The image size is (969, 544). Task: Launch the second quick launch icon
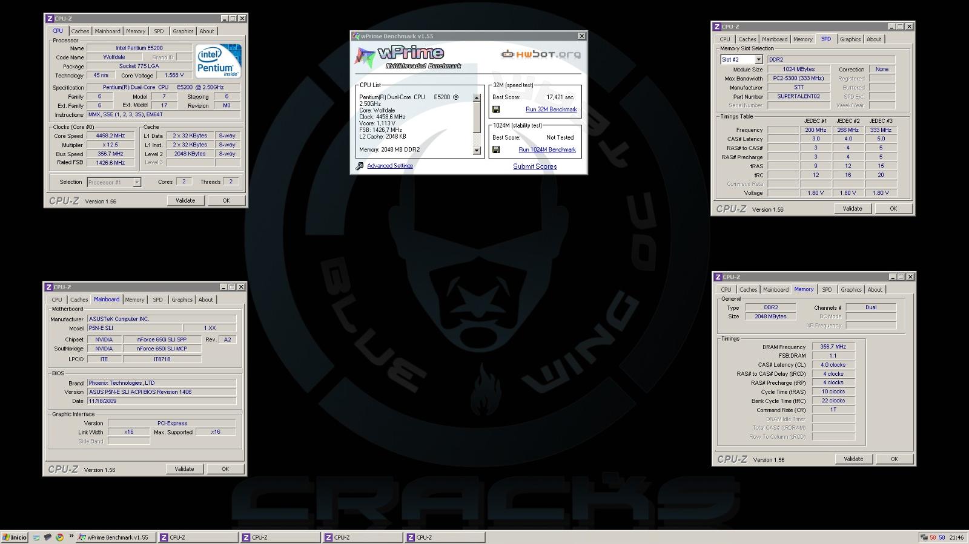pos(48,537)
